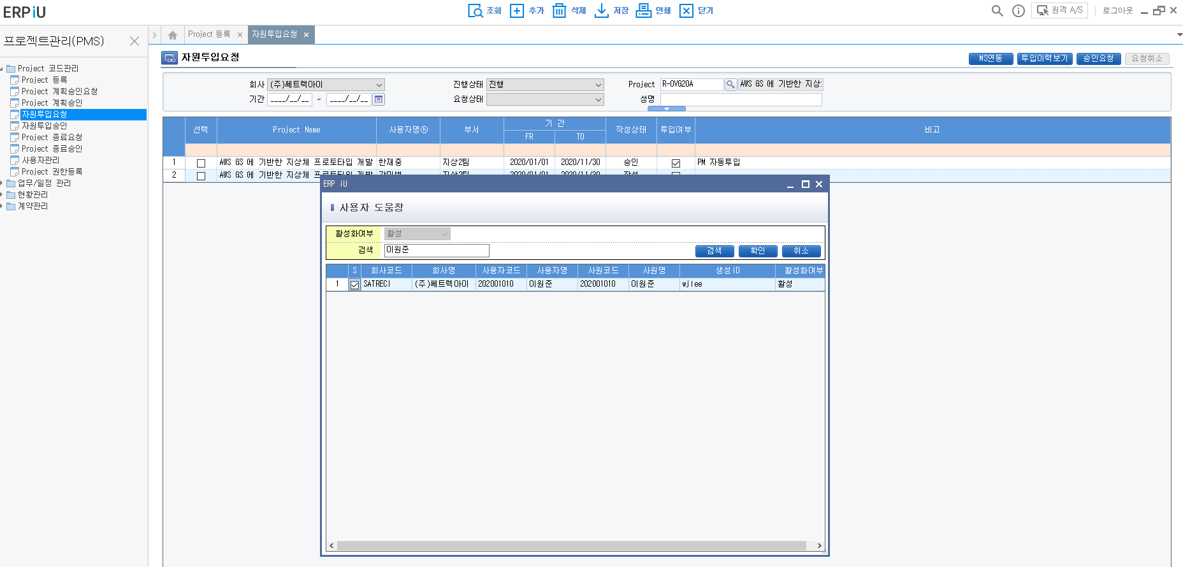Click the 인쇄 print icon in toolbar
The height and width of the screenshot is (567, 1183).
pos(644,11)
